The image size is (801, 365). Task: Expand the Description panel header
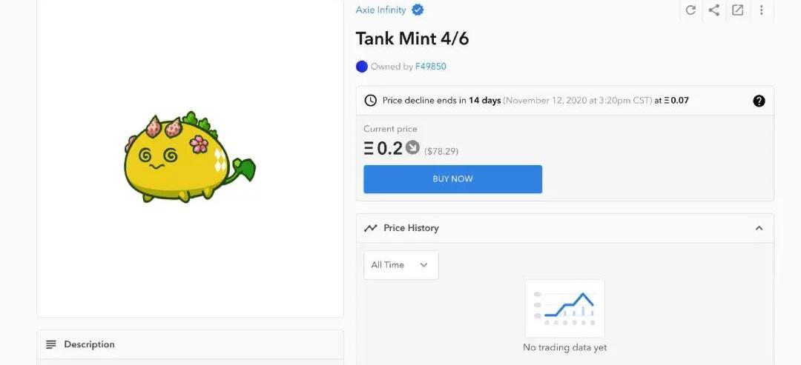tap(190, 344)
